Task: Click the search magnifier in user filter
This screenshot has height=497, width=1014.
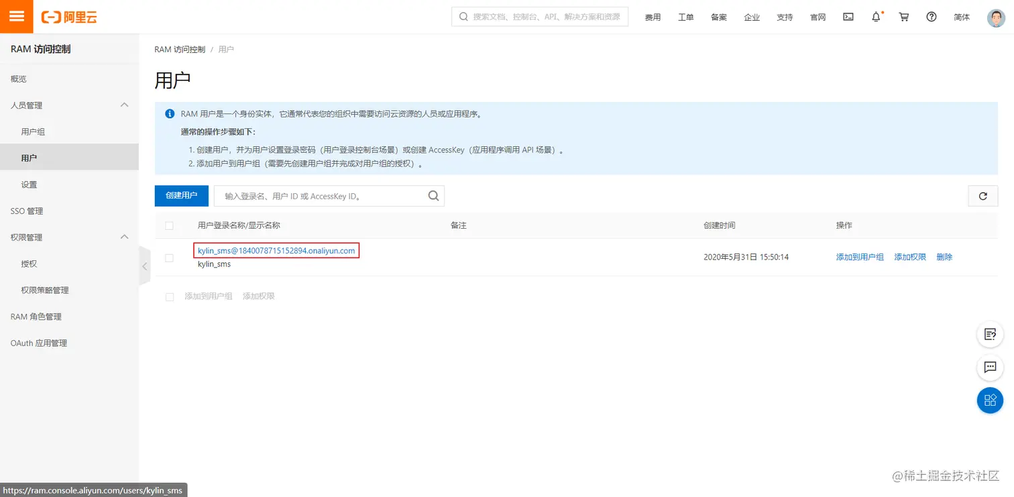Action: click(433, 196)
